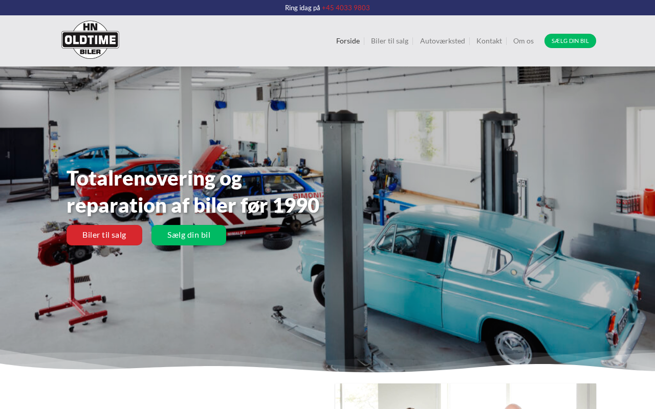
Task: Click the Totalrenovering og reparation headline
Action: tap(192, 192)
